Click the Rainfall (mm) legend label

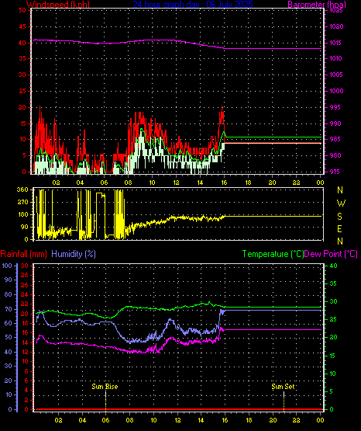coord(23,254)
